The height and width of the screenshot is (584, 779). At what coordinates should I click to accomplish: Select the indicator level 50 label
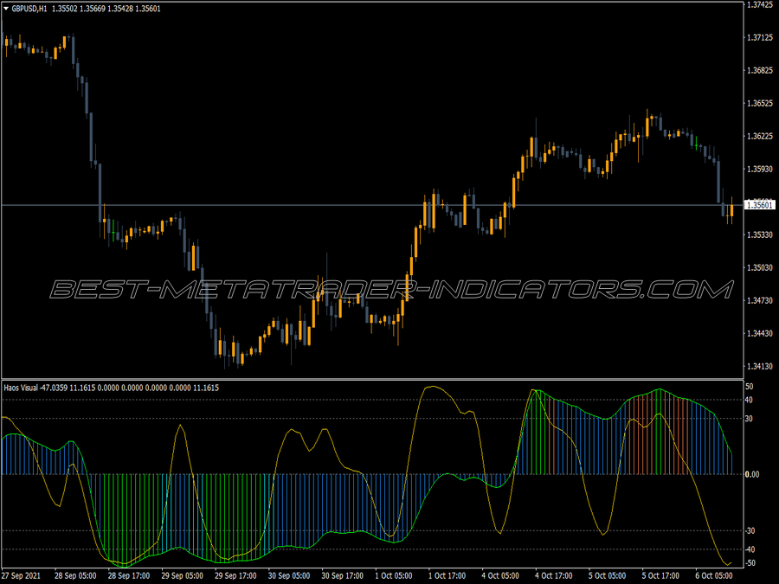750,386
